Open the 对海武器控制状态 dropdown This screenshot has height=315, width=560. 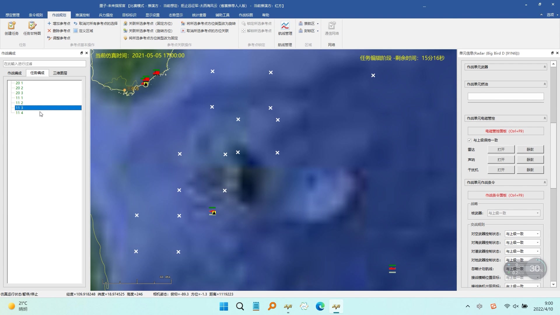click(522, 243)
